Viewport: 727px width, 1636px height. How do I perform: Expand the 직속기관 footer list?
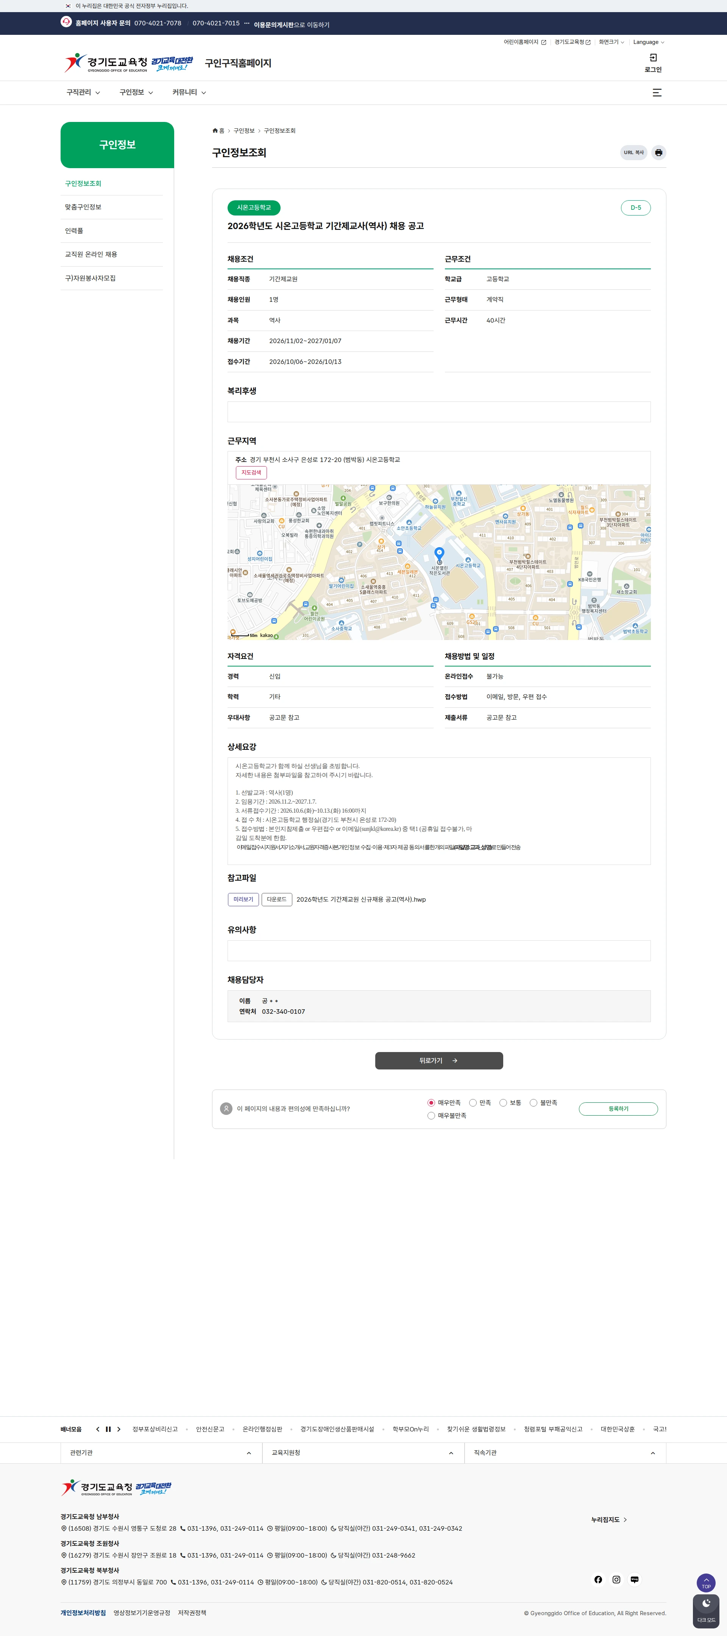click(x=565, y=1453)
